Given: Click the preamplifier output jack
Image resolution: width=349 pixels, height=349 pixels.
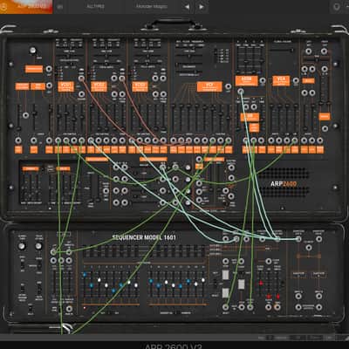Looking at the screenshot, I should tap(49, 69).
